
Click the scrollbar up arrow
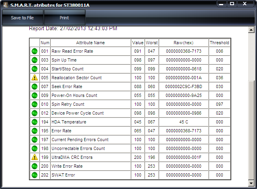(x=251, y=30)
